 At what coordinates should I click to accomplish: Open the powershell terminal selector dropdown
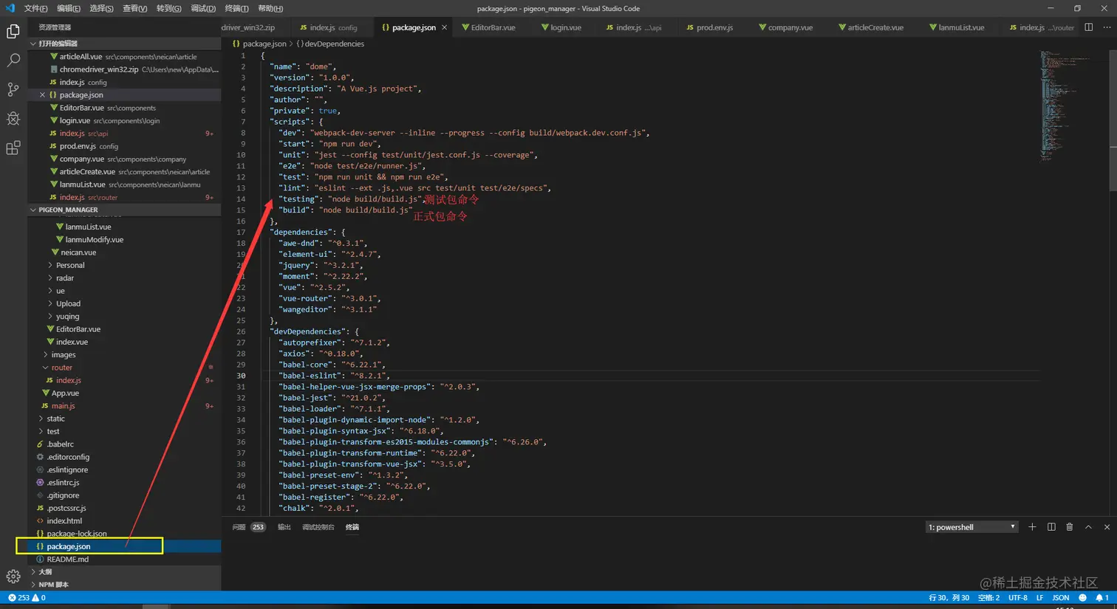972,527
